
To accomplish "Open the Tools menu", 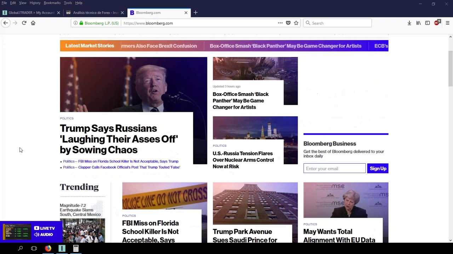I will 68,3.
